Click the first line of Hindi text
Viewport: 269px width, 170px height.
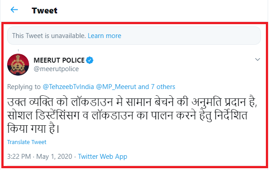tap(132, 102)
